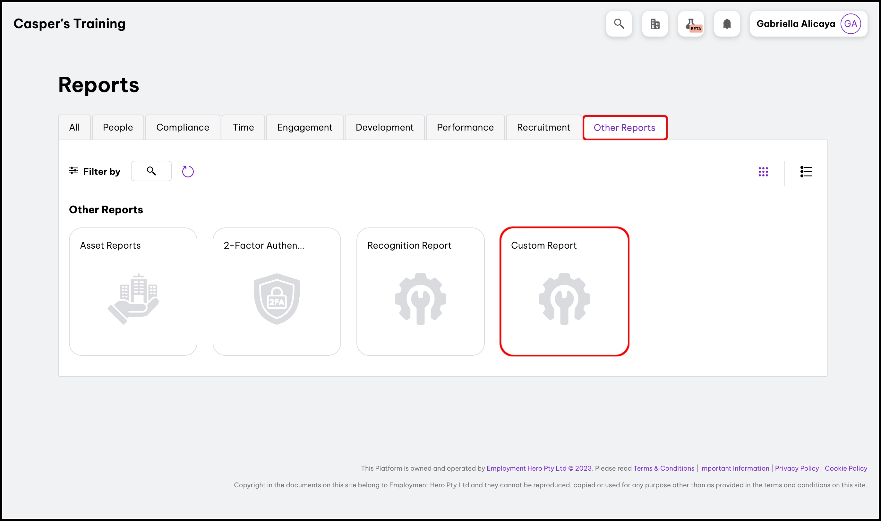Select the People tab
Image resolution: width=881 pixels, height=521 pixels.
pos(117,127)
